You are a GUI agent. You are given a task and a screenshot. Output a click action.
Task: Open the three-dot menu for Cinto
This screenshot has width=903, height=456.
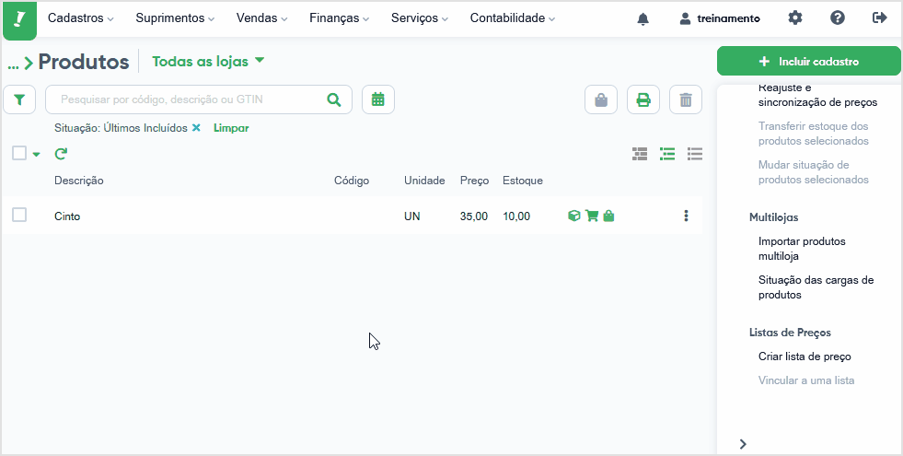[686, 216]
